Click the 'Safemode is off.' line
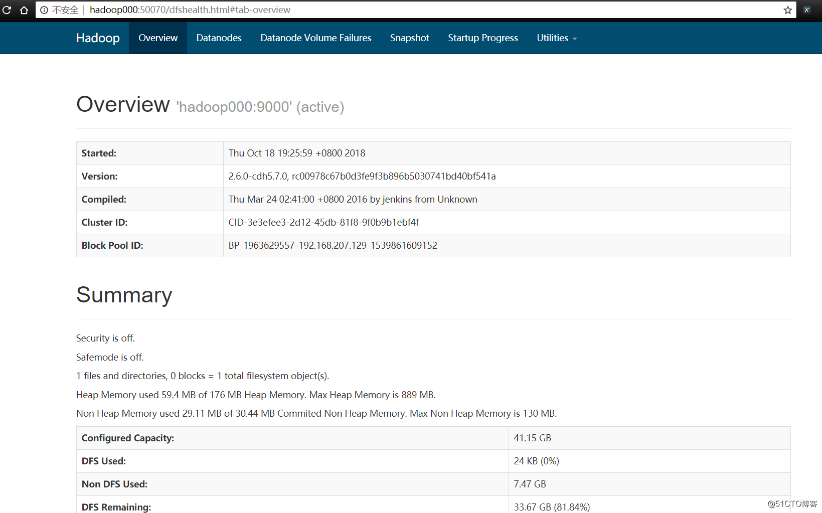Screen dimensions: 822x513 [110, 358]
